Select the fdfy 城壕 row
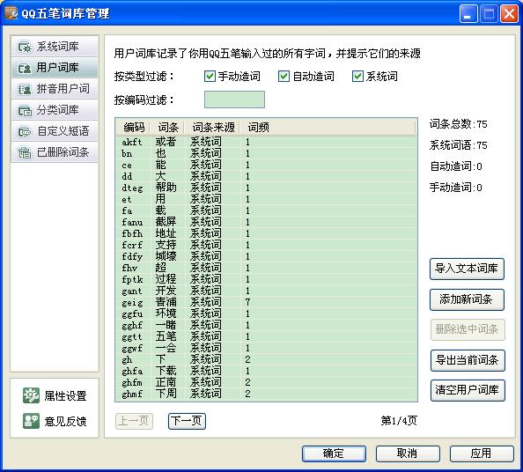The width and height of the screenshot is (523, 472). tap(267, 256)
